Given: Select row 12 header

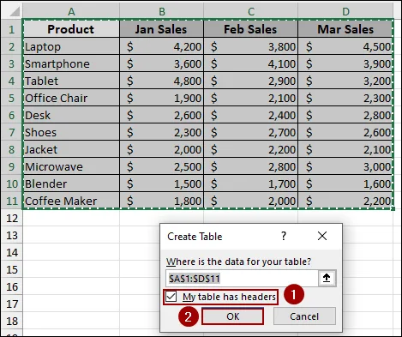Looking at the screenshot, I should 11,218.
